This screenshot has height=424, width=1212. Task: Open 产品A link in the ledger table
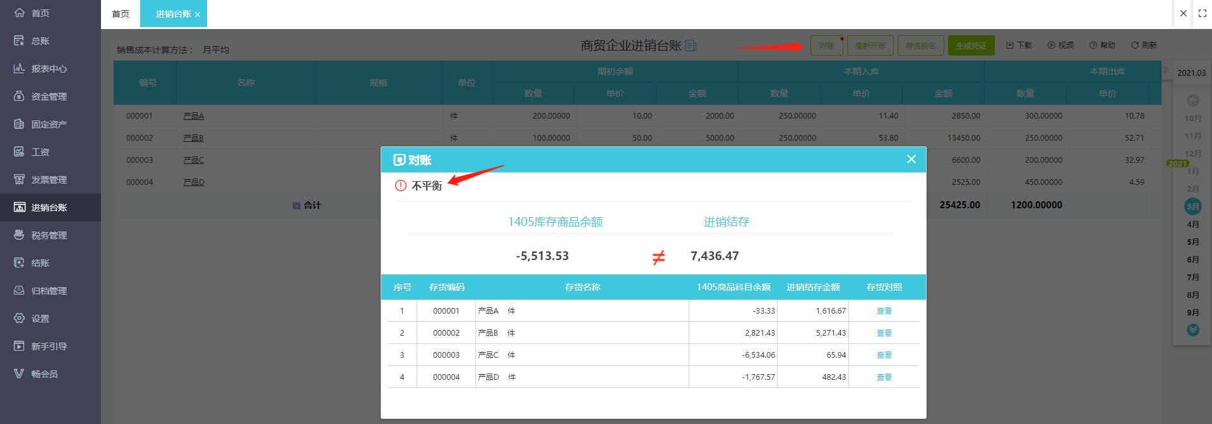pos(193,116)
